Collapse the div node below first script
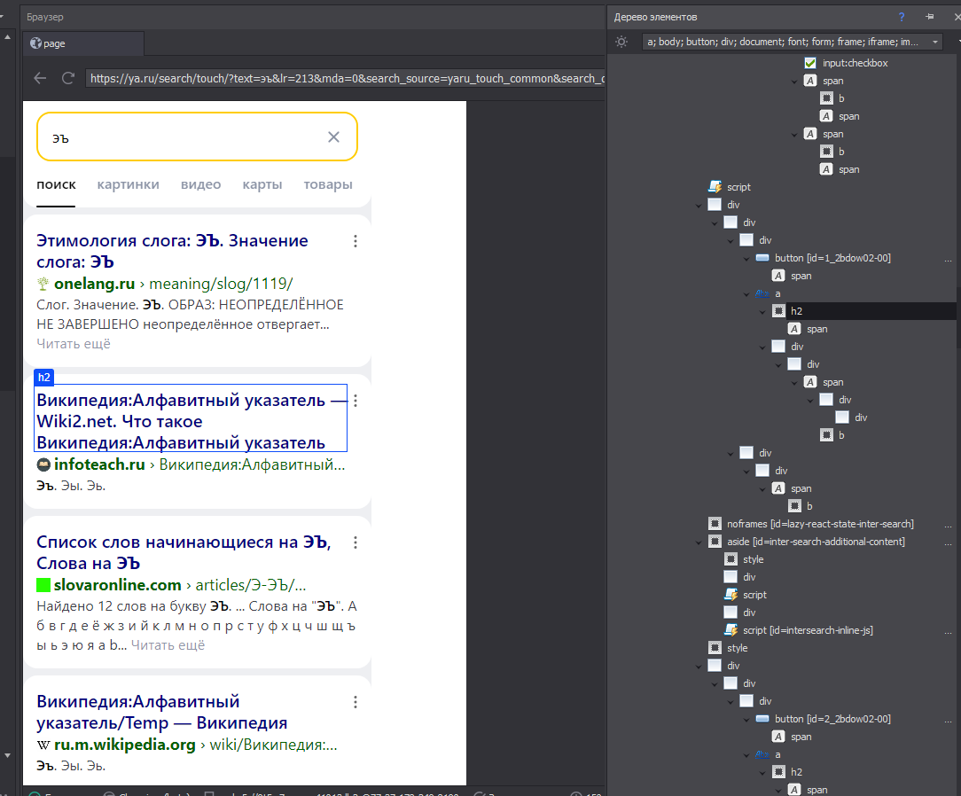The image size is (961, 796). coord(699,206)
